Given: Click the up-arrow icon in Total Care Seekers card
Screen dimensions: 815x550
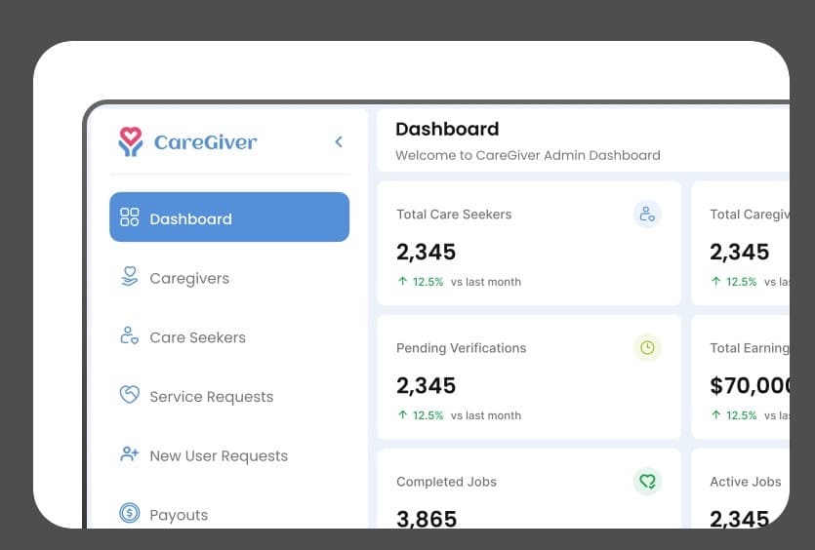Looking at the screenshot, I should (x=402, y=282).
